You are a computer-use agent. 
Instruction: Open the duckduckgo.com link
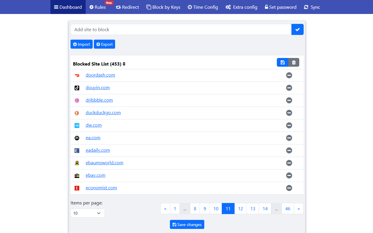tap(103, 113)
